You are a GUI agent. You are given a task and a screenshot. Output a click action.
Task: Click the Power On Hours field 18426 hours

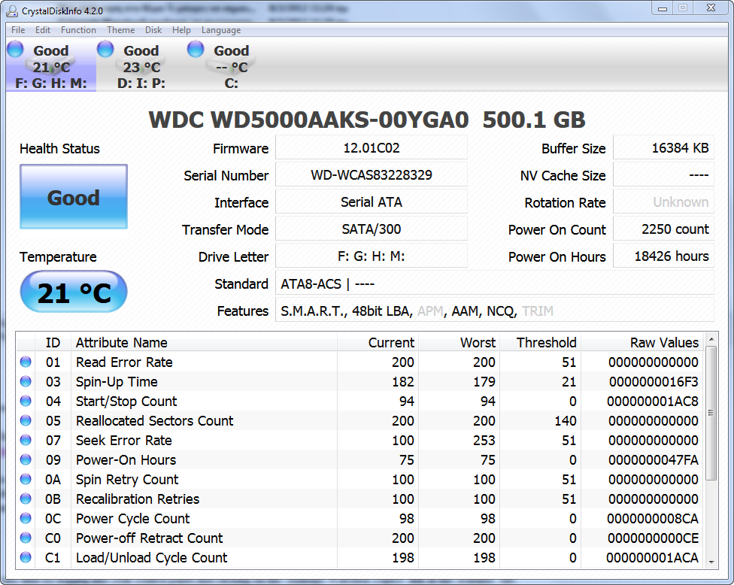point(664,256)
